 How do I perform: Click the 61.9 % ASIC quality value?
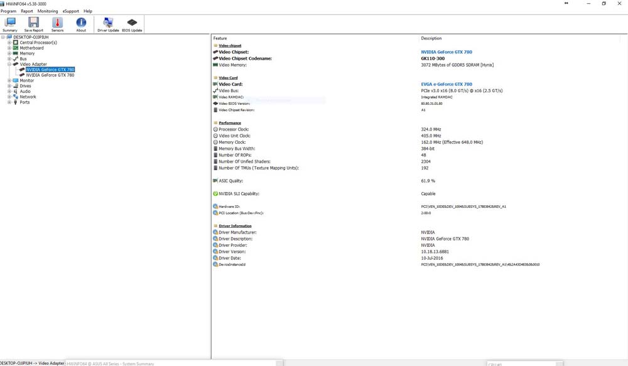pos(428,181)
